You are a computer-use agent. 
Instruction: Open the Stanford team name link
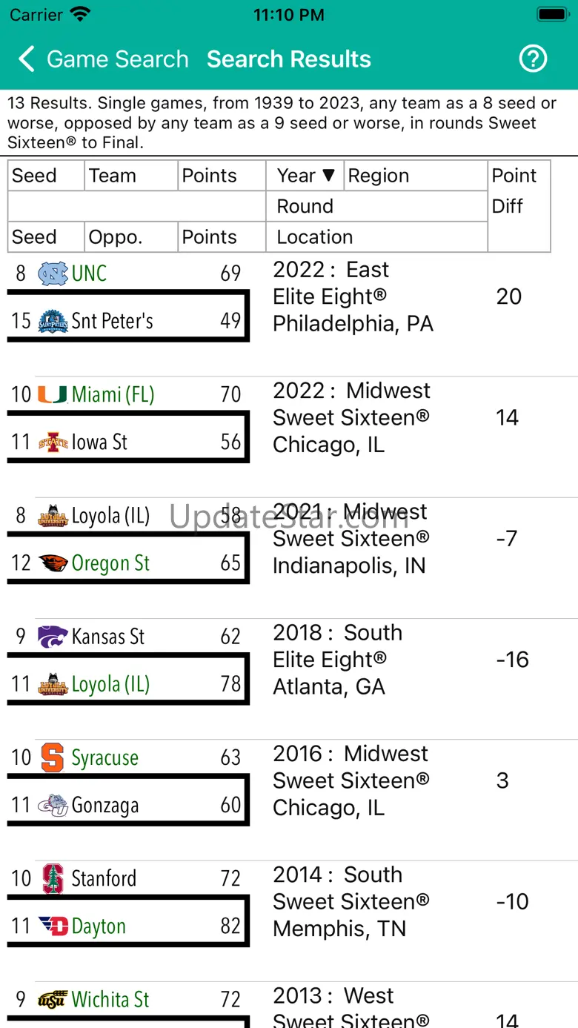[104, 879]
